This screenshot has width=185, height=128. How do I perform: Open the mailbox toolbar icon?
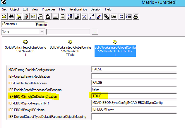click(x=26, y=17)
